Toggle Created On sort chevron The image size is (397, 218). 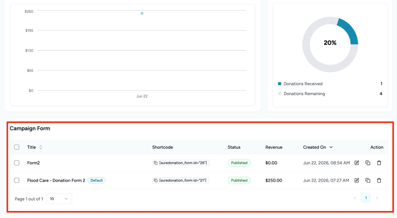point(331,147)
